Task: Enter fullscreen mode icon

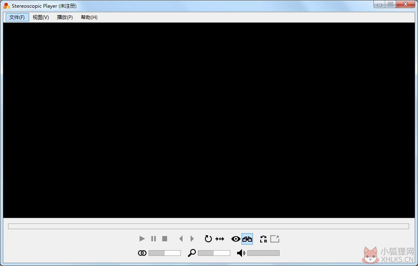Action: pos(275,239)
